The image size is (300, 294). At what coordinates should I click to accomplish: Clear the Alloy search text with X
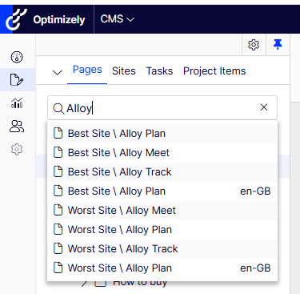point(264,107)
